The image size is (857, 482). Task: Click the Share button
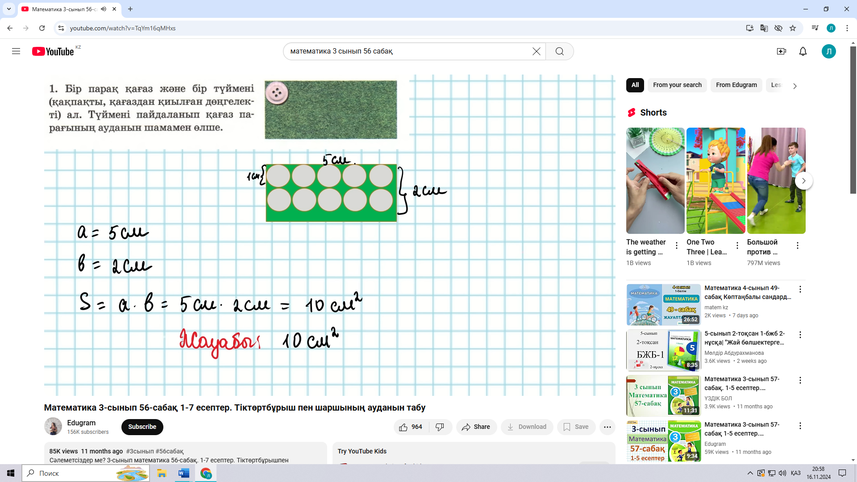476,427
